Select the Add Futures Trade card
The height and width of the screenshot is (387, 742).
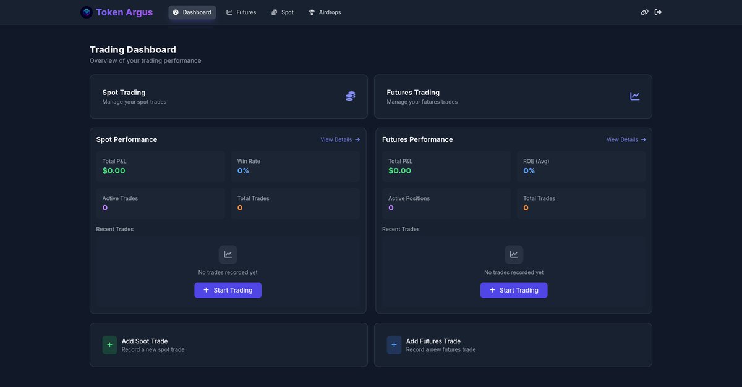[513, 345]
